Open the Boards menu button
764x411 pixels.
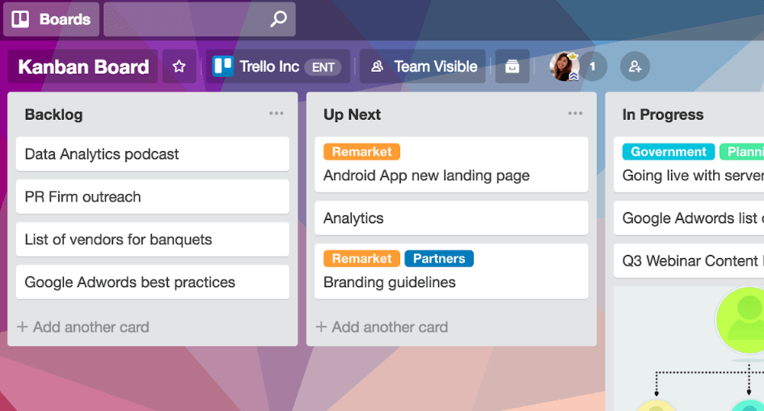click(51, 19)
